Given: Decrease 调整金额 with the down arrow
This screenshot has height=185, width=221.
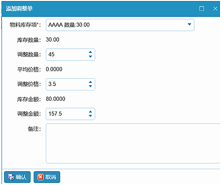Looking at the screenshot, I should [90, 116].
